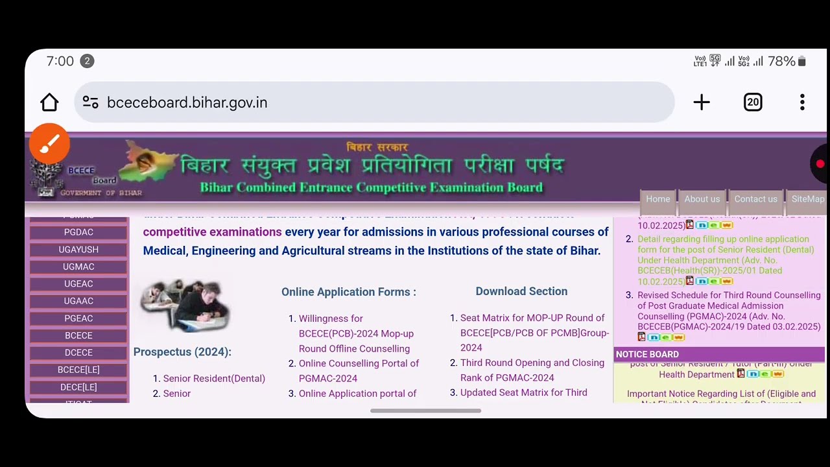Select DCECE in sidebar menu
The width and height of the screenshot is (830, 467).
point(78,353)
